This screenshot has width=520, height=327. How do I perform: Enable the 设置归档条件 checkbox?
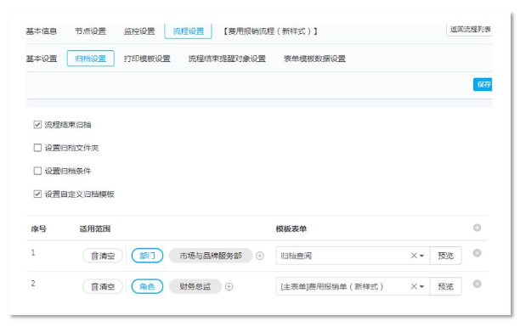click(37, 171)
